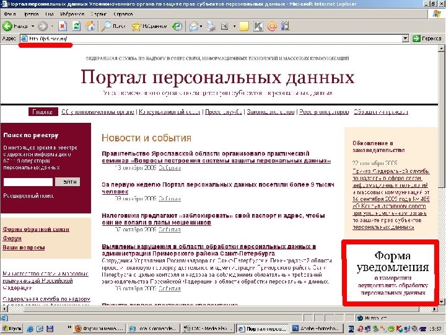Click the orange @ toolbar icon
Viewport: 446px width, 335px height.
(x=272, y=26)
